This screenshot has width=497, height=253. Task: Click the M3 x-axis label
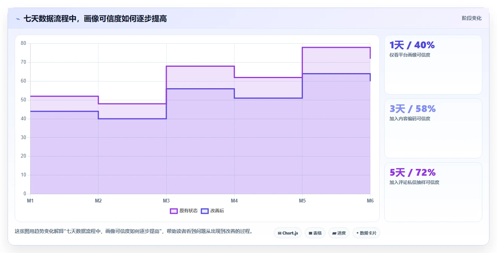(x=166, y=201)
